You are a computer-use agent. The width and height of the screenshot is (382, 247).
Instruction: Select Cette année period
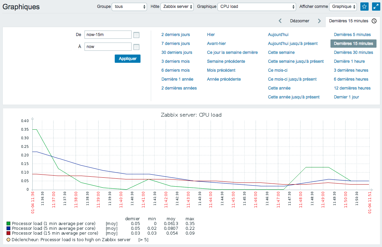[279, 88]
